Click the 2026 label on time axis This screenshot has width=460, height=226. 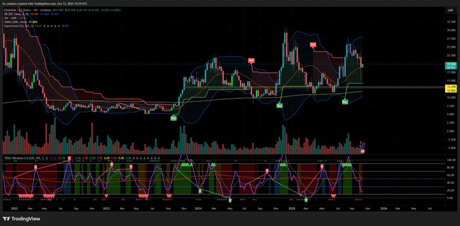(383, 208)
